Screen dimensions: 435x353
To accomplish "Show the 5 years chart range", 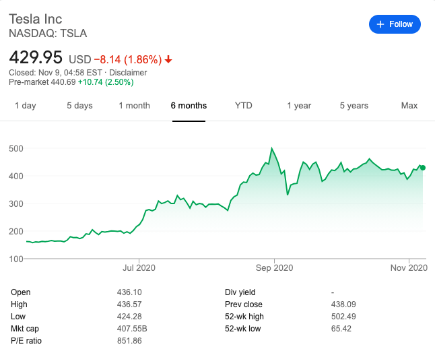I will click(x=354, y=106).
